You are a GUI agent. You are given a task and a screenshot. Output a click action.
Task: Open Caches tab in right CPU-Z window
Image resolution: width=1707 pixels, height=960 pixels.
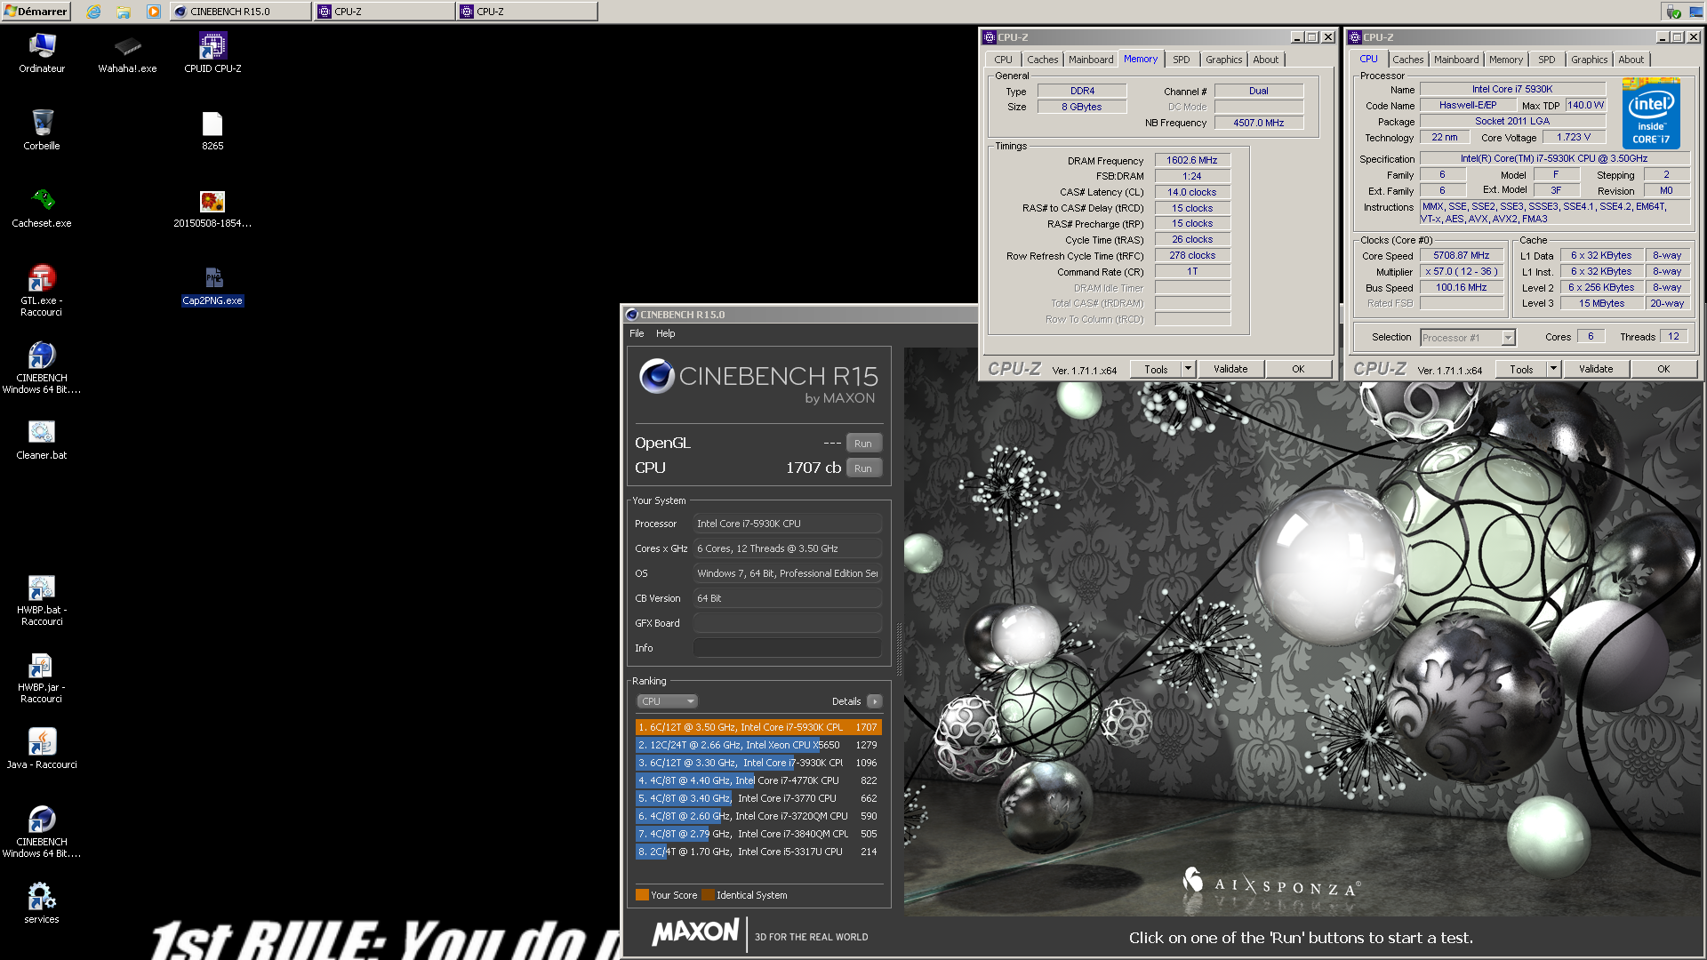point(1407,60)
